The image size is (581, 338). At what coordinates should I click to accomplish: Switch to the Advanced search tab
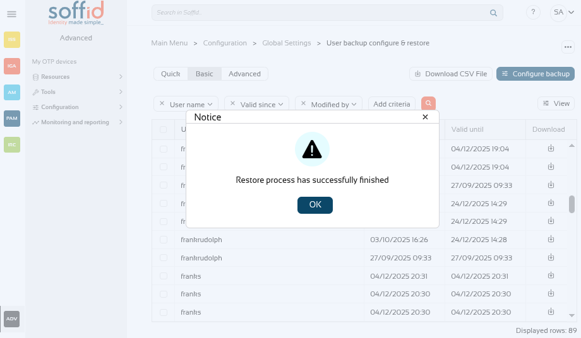point(244,74)
